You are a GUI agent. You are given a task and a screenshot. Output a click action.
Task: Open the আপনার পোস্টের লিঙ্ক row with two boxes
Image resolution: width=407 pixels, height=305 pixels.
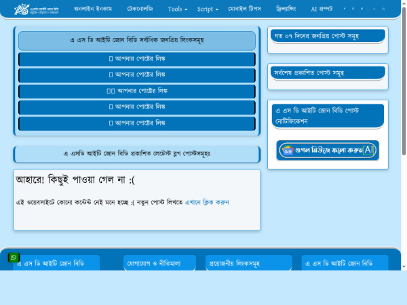tap(137, 91)
